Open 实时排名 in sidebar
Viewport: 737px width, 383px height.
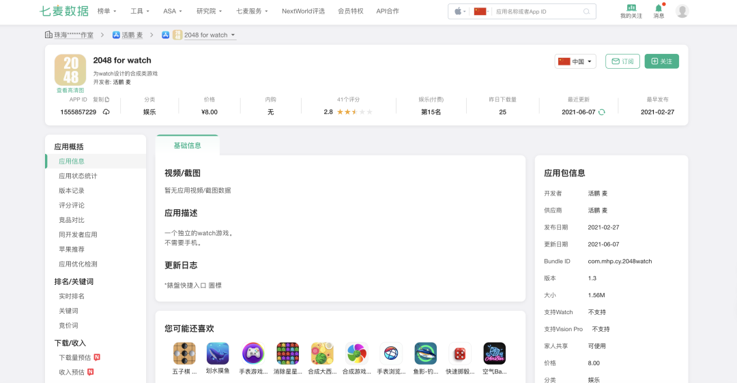tap(72, 296)
